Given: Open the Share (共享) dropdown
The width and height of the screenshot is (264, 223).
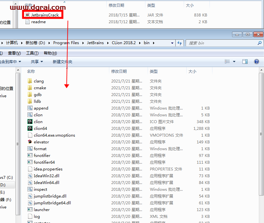Looking at the screenshot, I should pyautogui.click(x=37, y=62).
